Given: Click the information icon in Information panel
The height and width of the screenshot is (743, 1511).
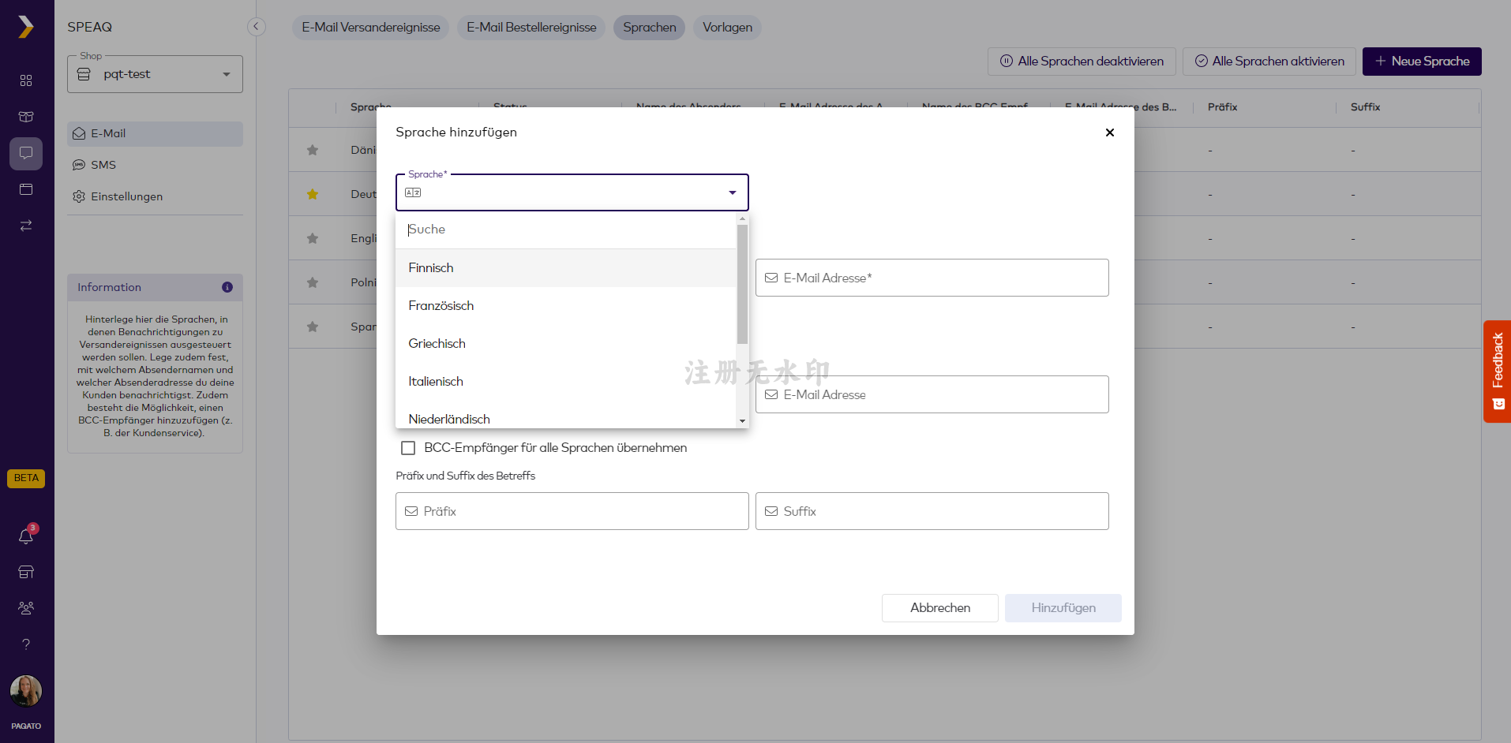Looking at the screenshot, I should coord(227,287).
